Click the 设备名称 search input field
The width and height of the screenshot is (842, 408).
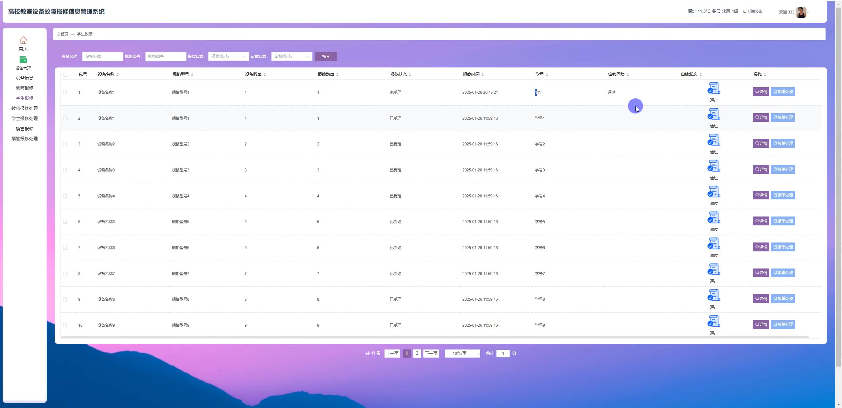point(102,57)
